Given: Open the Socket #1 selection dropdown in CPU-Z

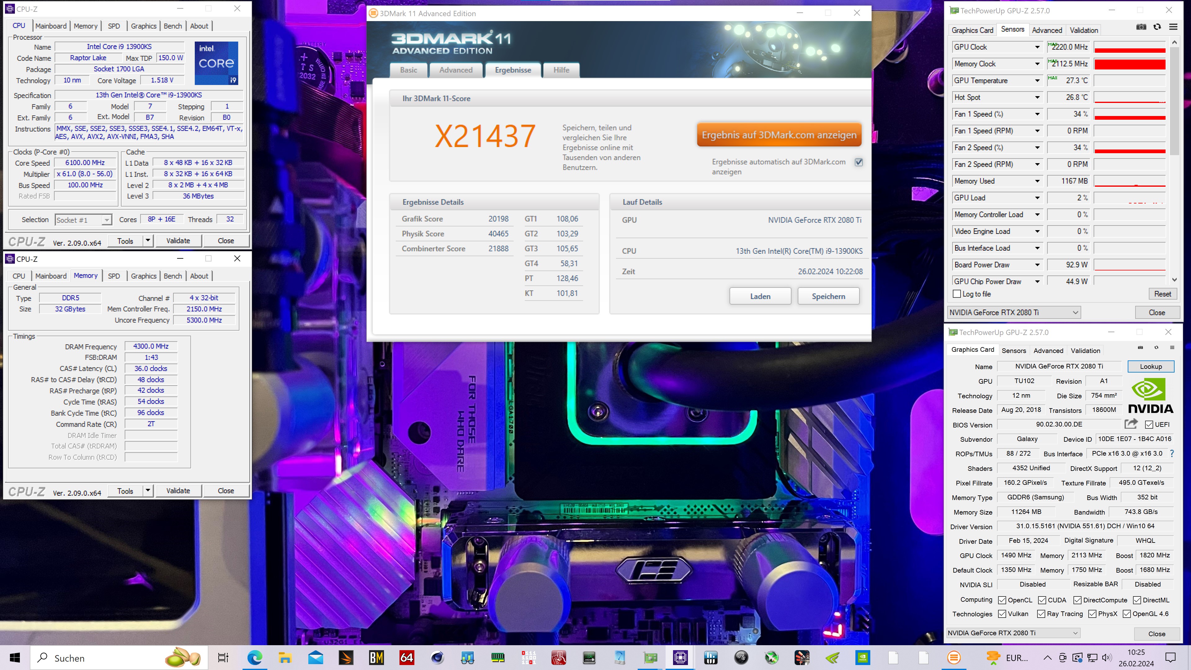Looking at the screenshot, I should click(x=107, y=220).
